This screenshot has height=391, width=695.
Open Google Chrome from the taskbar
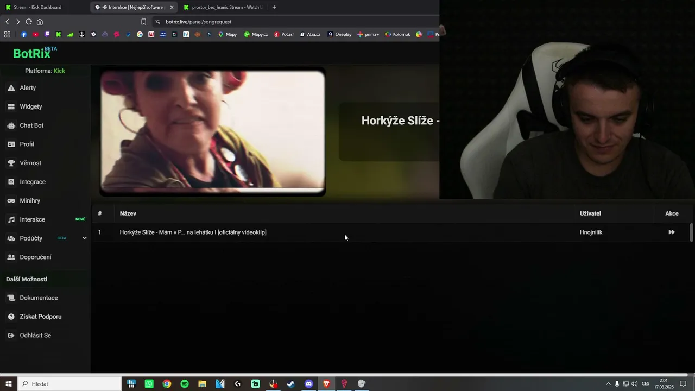coord(167,384)
